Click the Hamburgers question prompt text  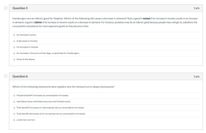pyautogui.click(x=70, y=18)
